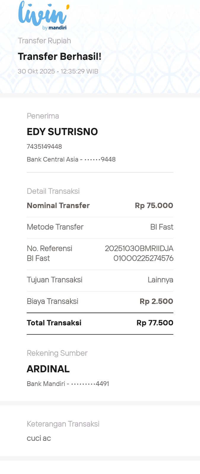
Task: Click the Bank Mandiri masked account number
Action: pos(68,384)
